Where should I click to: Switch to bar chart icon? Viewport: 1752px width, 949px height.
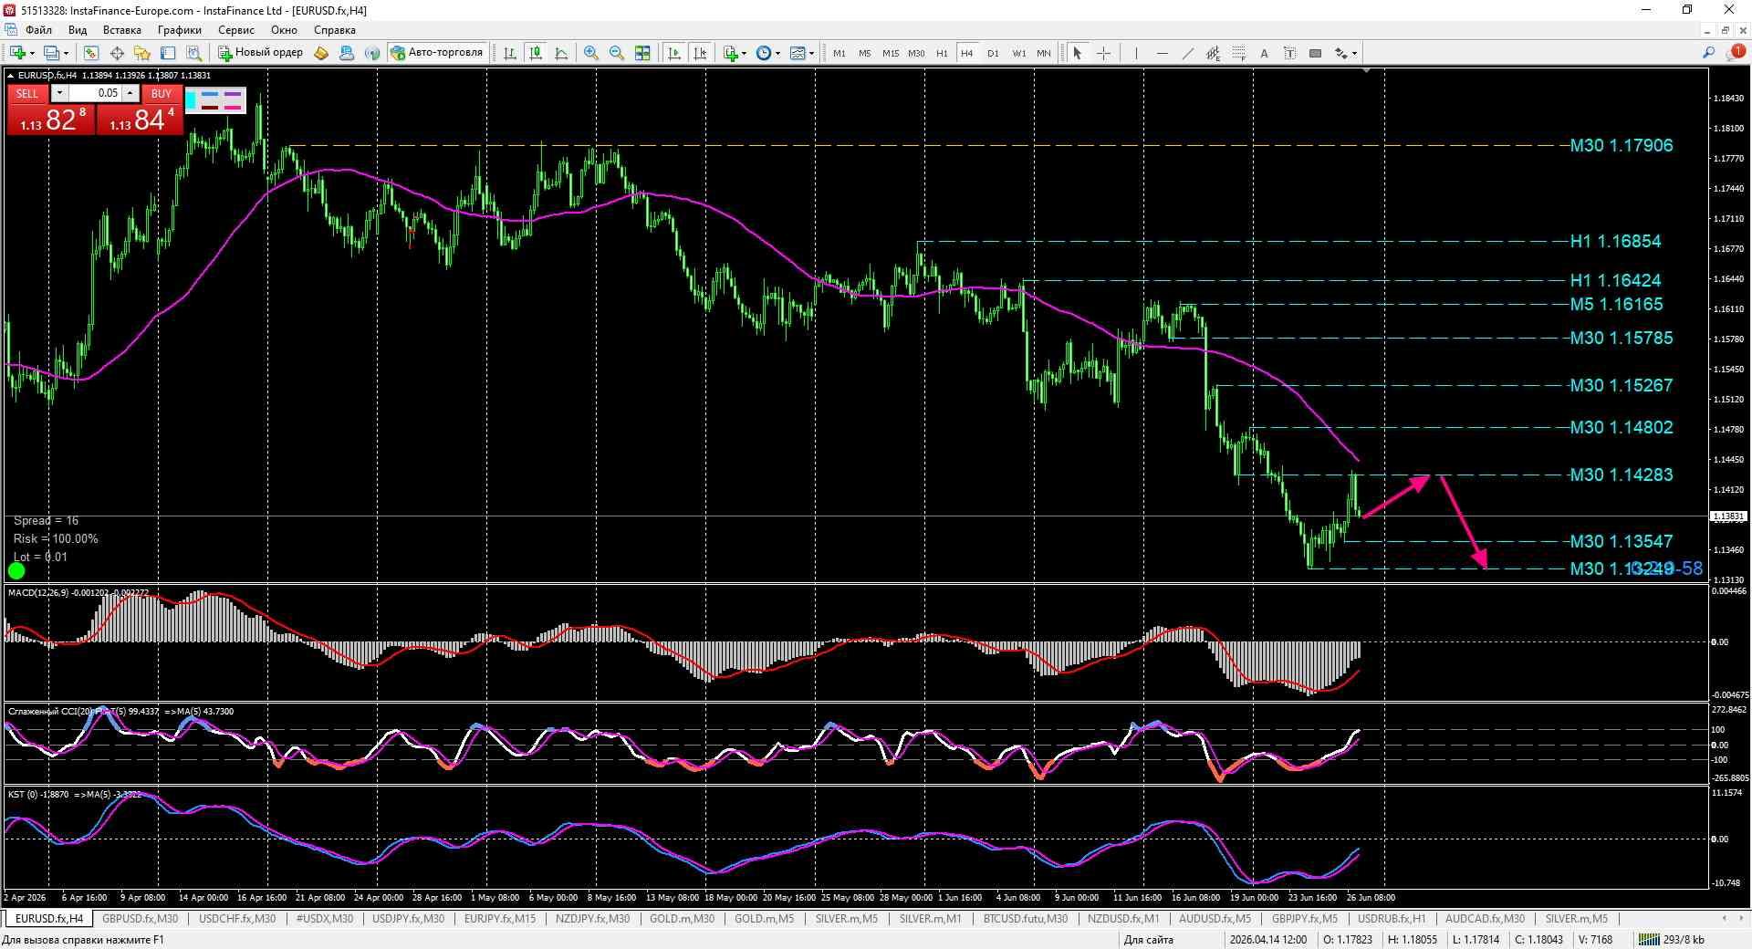510,53
